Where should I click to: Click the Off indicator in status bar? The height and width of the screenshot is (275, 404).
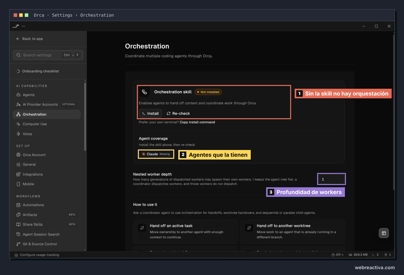337,255
